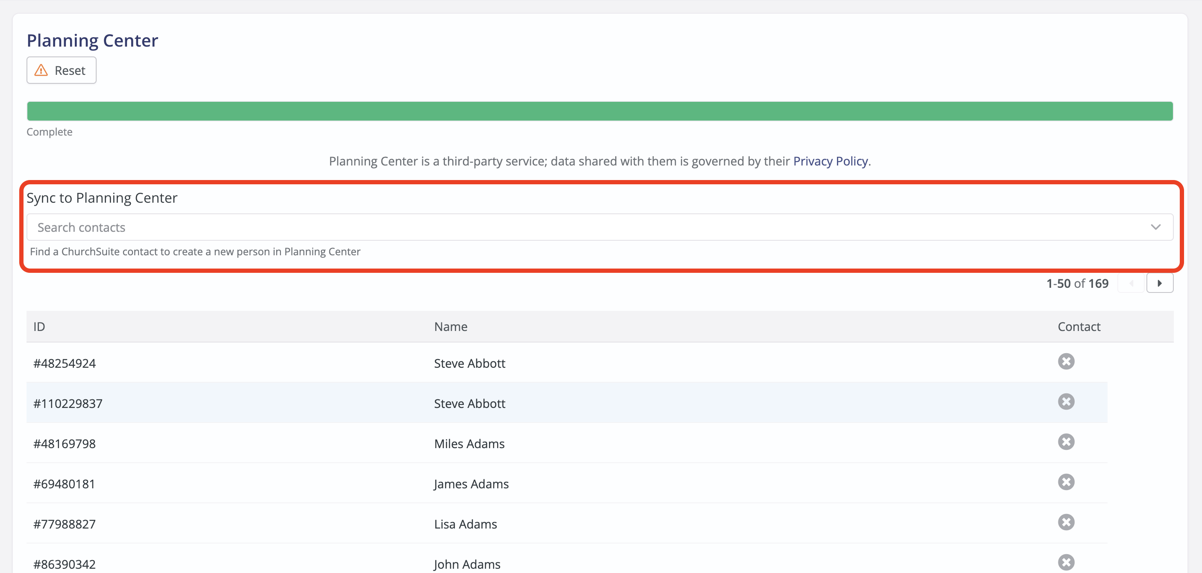This screenshot has height=573, width=1202.
Task: Click the green Complete progress bar
Action: click(600, 111)
